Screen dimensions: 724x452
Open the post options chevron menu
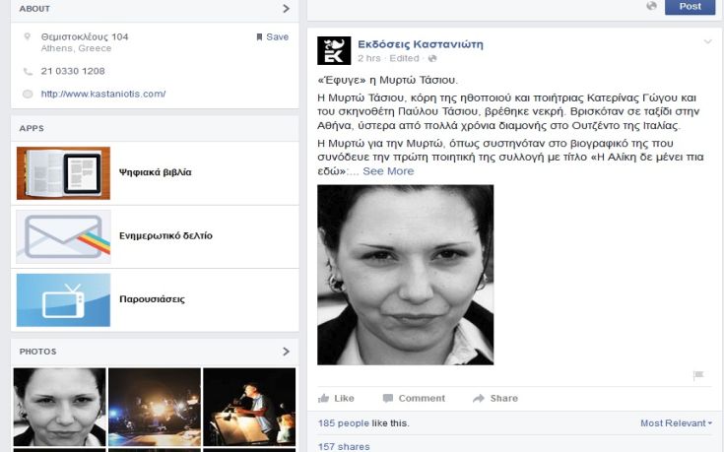[707, 42]
